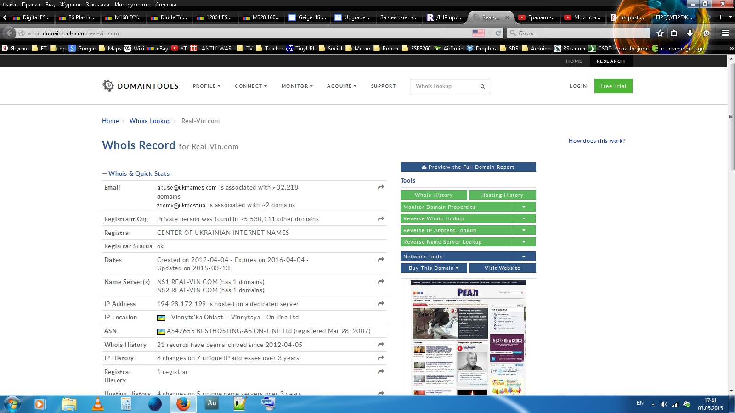Open the Firefox downloads arrow icon
Image resolution: width=735 pixels, height=413 pixels.
point(690,33)
